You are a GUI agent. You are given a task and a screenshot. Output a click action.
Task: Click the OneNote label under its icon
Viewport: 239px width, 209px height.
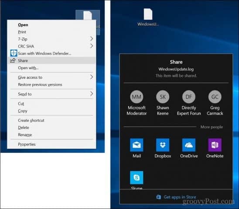(215, 156)
